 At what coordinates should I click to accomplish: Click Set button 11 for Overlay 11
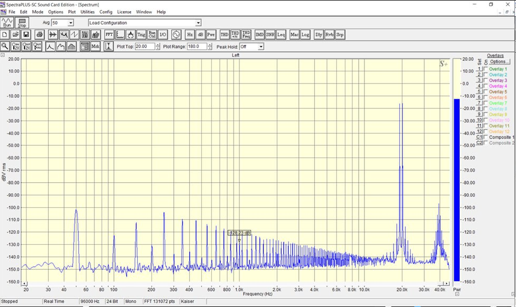479,126
